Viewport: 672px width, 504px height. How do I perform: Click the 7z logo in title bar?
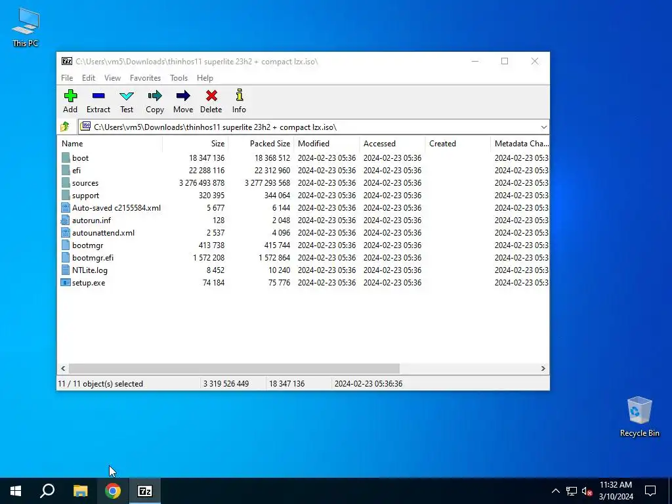click(67, 61)
